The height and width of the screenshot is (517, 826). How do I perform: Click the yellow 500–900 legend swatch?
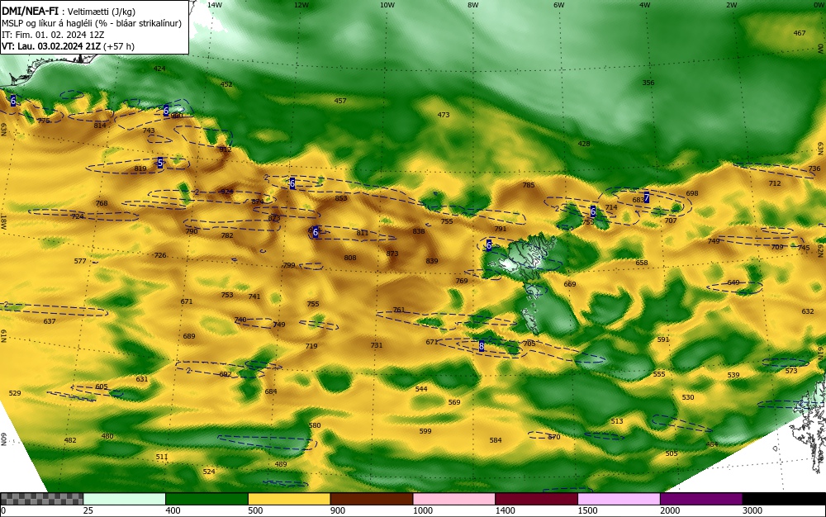288,499
